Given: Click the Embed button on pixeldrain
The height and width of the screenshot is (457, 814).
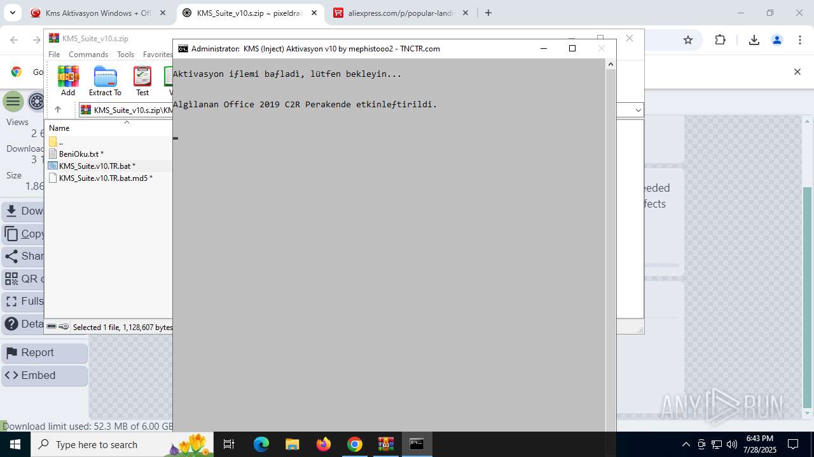Looking at the screenshot, I should [45, 376].
